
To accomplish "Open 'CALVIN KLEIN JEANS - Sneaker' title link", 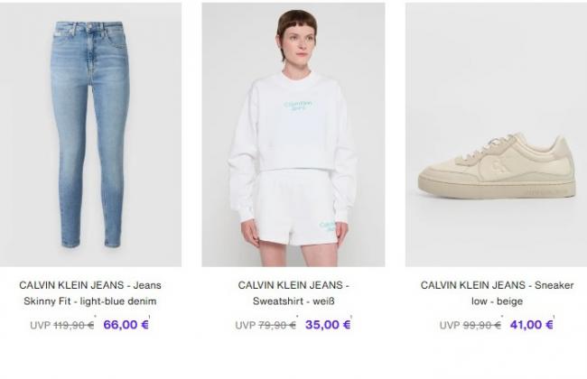I will click(x=497, y=285).
